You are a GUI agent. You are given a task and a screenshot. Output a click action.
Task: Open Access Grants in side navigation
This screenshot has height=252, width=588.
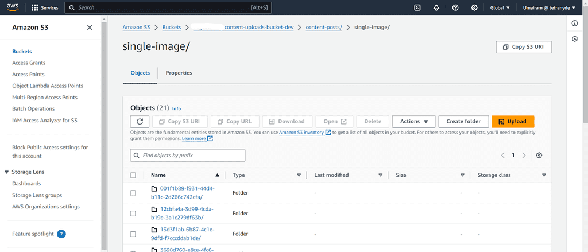click(29, 63)
